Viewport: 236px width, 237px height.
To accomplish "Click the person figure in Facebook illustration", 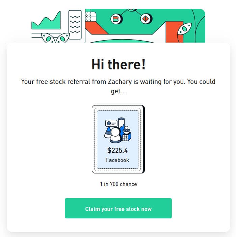I will pos(115,135).
